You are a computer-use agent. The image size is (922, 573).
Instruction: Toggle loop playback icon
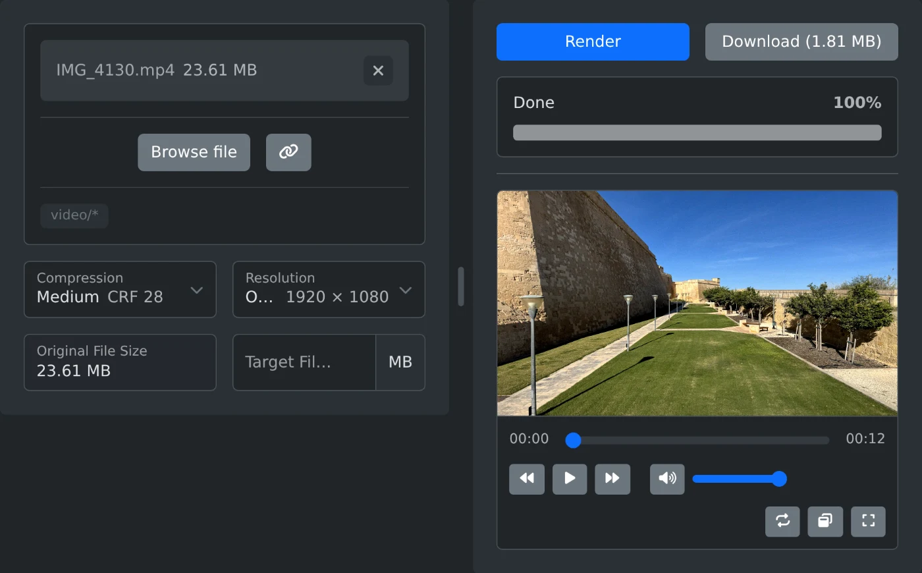tap(782, 522)
